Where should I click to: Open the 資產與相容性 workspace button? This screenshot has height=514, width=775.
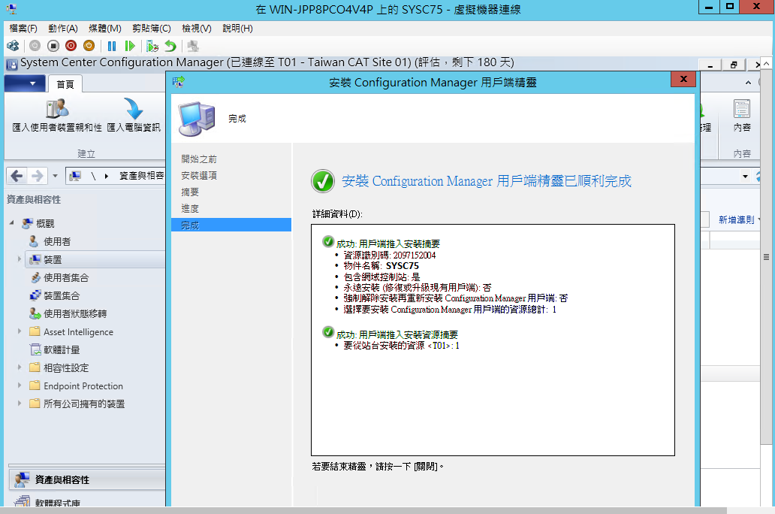[87, 479]
